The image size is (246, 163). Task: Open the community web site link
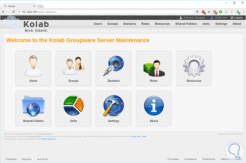coord(136,137)
